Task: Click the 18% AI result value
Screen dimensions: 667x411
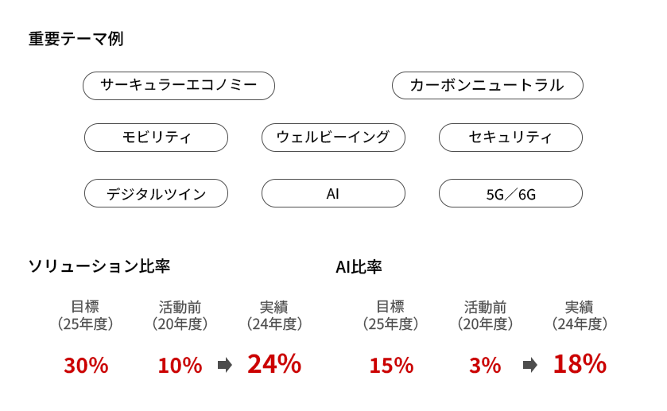Action: point(580,364)
